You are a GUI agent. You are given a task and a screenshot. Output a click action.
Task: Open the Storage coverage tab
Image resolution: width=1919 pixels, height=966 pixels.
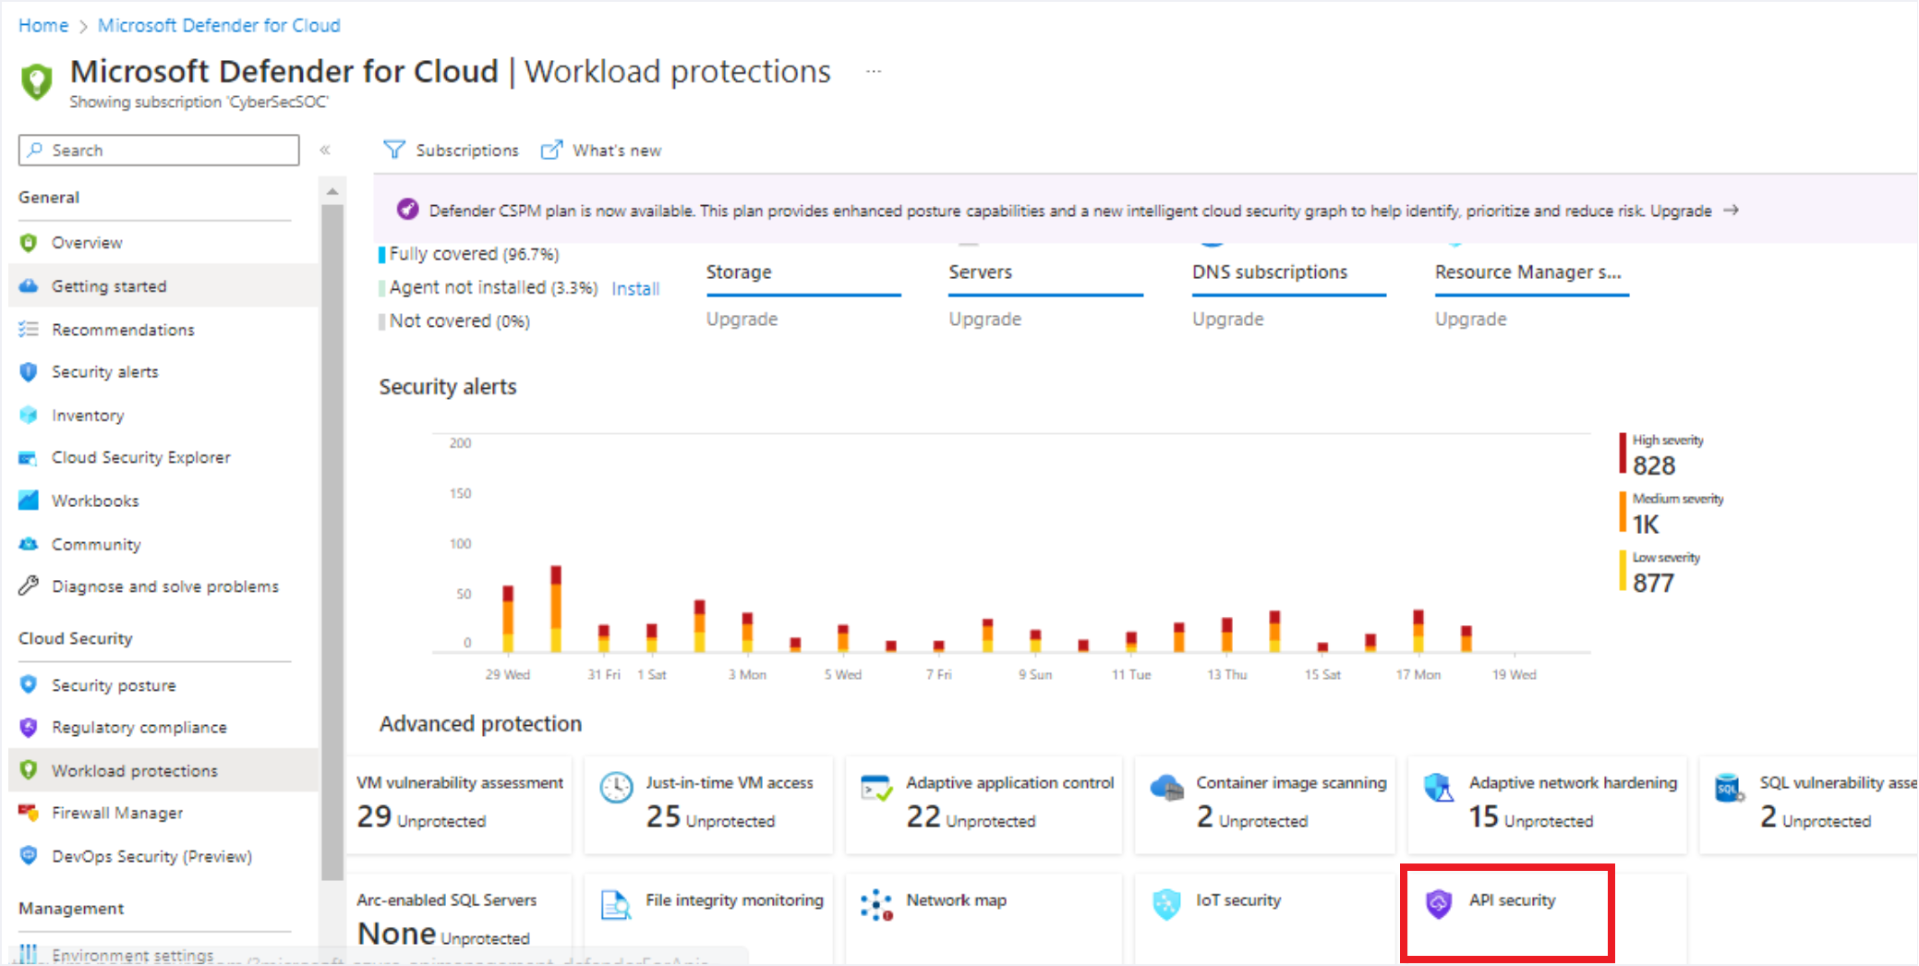(739, 272)
